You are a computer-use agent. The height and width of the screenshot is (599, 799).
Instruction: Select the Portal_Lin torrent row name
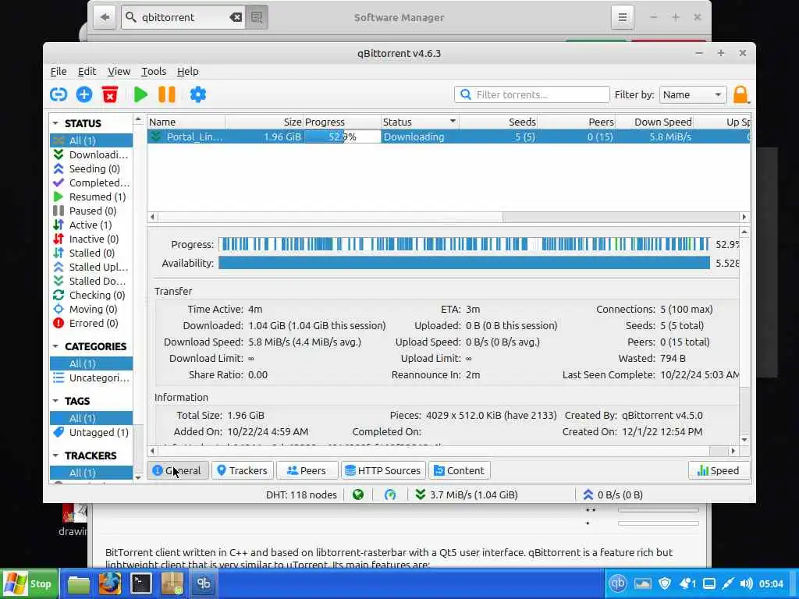(194, 136)
